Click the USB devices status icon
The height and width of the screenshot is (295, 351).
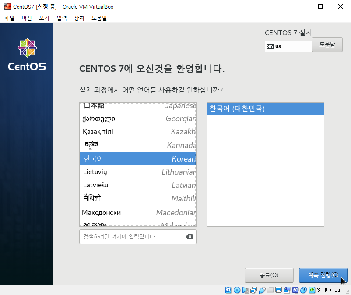coord(262,290)
